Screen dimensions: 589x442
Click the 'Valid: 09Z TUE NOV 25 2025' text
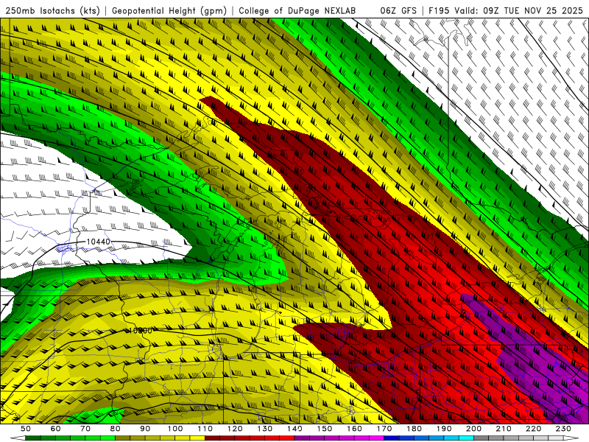click(x=521, y=10)
